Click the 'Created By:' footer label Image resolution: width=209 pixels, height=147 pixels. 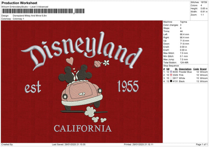pos(7,144)
